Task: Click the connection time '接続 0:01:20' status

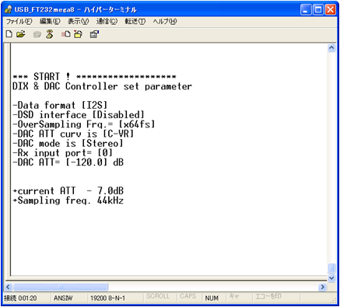Action: click(x=20, y=298)
